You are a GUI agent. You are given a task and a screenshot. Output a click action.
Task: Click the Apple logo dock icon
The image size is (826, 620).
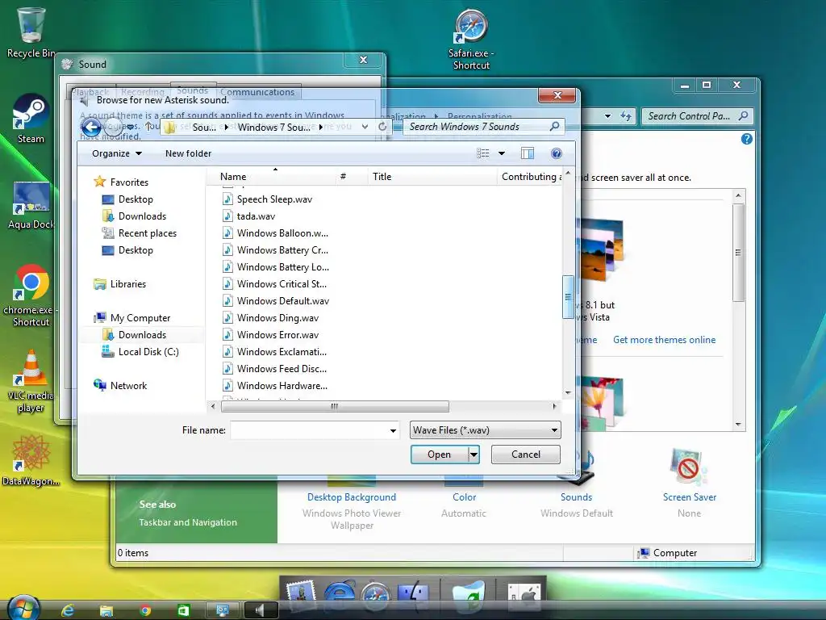(524, 596)
